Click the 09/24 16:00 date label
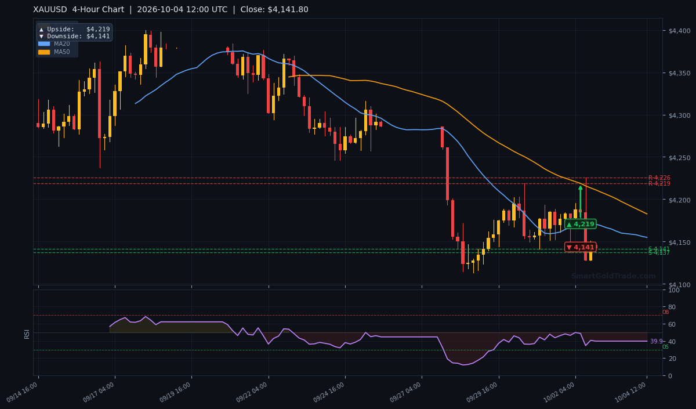This screenshot has width=696, height=409. [x=329, y=392]
